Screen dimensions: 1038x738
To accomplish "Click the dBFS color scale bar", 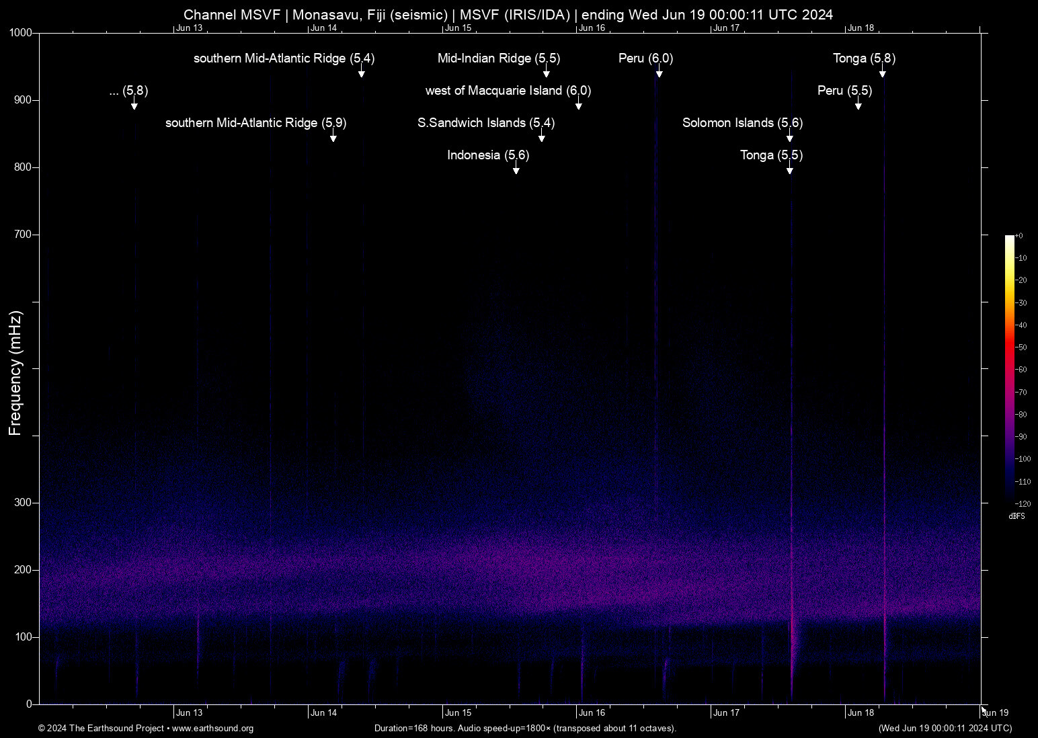I will [1009, 368].
